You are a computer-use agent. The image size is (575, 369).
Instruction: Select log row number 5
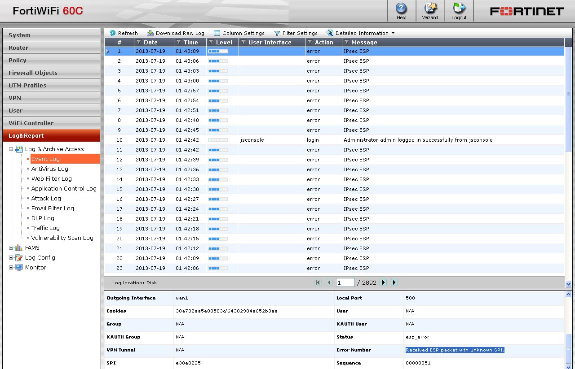(335, 91)
